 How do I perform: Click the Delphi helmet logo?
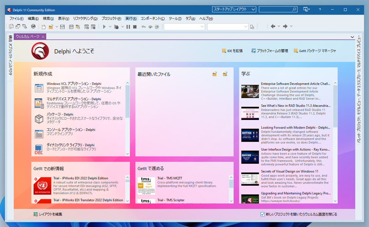(40, 51)
